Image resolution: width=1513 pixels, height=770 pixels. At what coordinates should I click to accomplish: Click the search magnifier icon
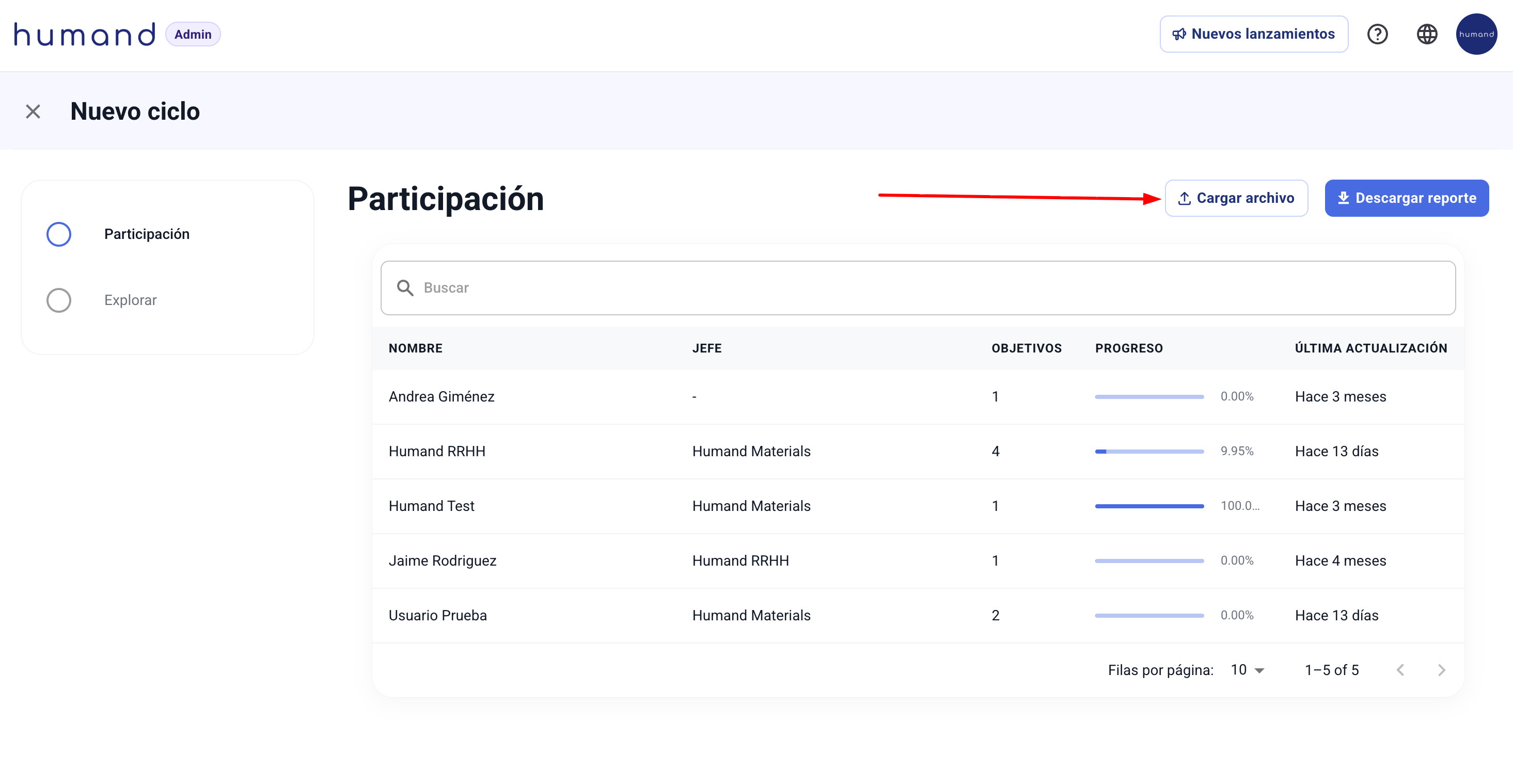405,287
